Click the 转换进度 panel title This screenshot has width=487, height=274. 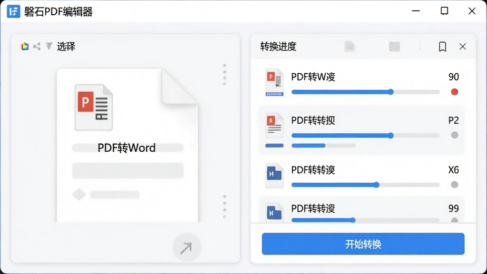pos(278,47)
